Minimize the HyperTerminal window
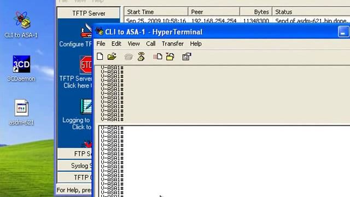Image resolution: width=350 pixels, height=197 pixels. (x=343, y=32)
